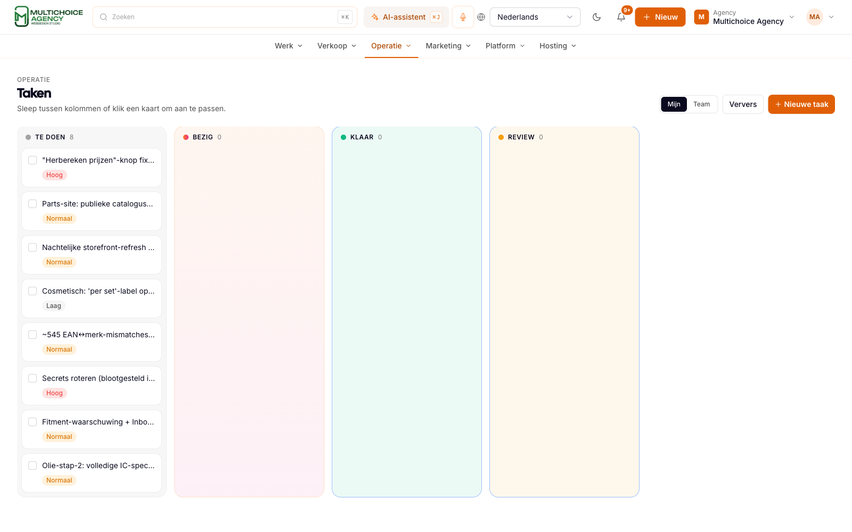Mark the Cosmetisch 'per set'-label task done
This screenshot has width=852, height=532.
[32, 291]
